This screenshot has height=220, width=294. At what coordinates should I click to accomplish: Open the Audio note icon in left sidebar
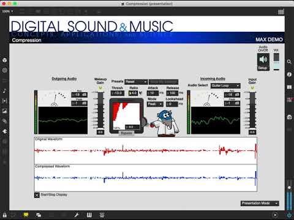click(4, 90)
